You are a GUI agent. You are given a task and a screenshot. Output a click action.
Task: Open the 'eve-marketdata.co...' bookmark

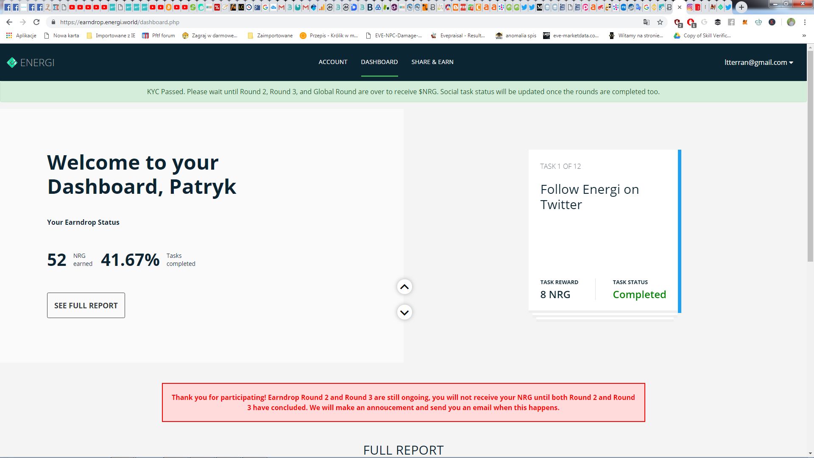571,36
